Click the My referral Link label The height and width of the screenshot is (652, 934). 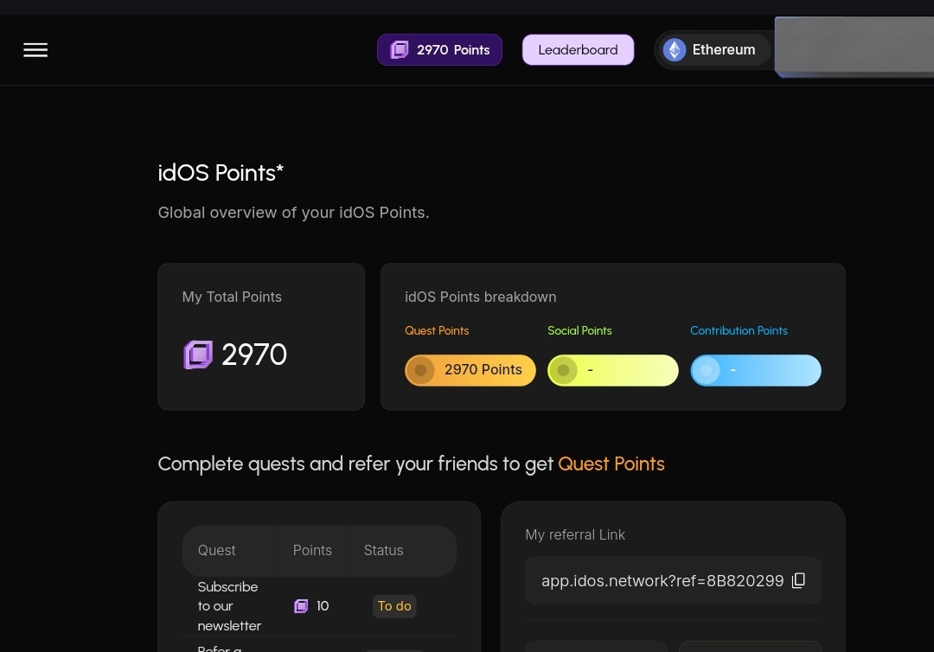tap(575, 534)
